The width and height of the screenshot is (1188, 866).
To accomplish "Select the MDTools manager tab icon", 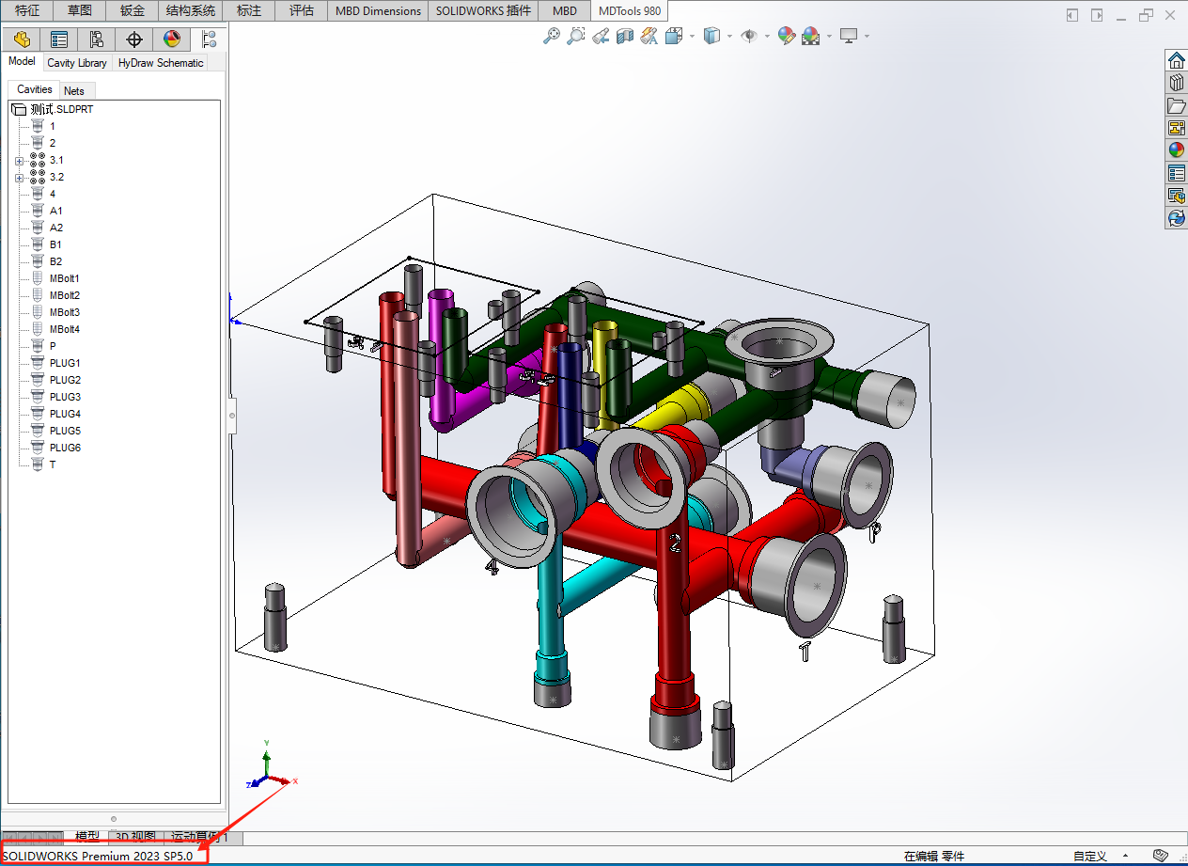I will tap(210, 39).
